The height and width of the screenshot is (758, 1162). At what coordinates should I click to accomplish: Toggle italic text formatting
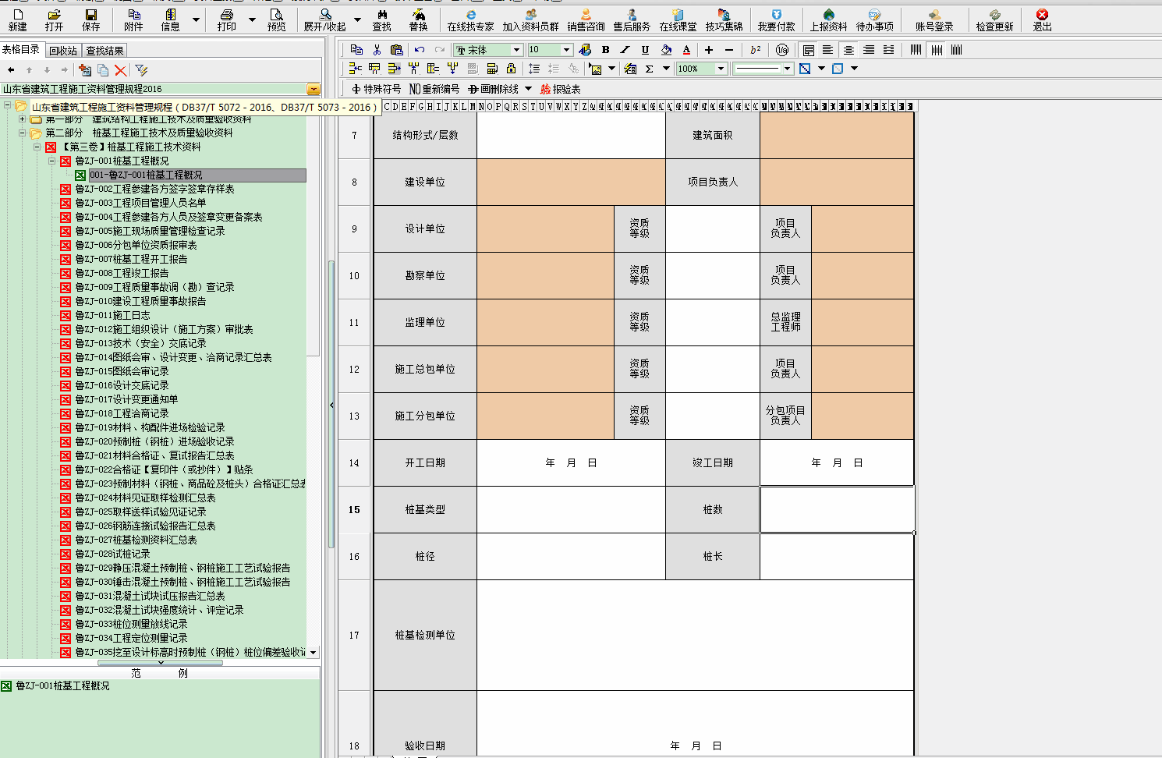point(625,50)
